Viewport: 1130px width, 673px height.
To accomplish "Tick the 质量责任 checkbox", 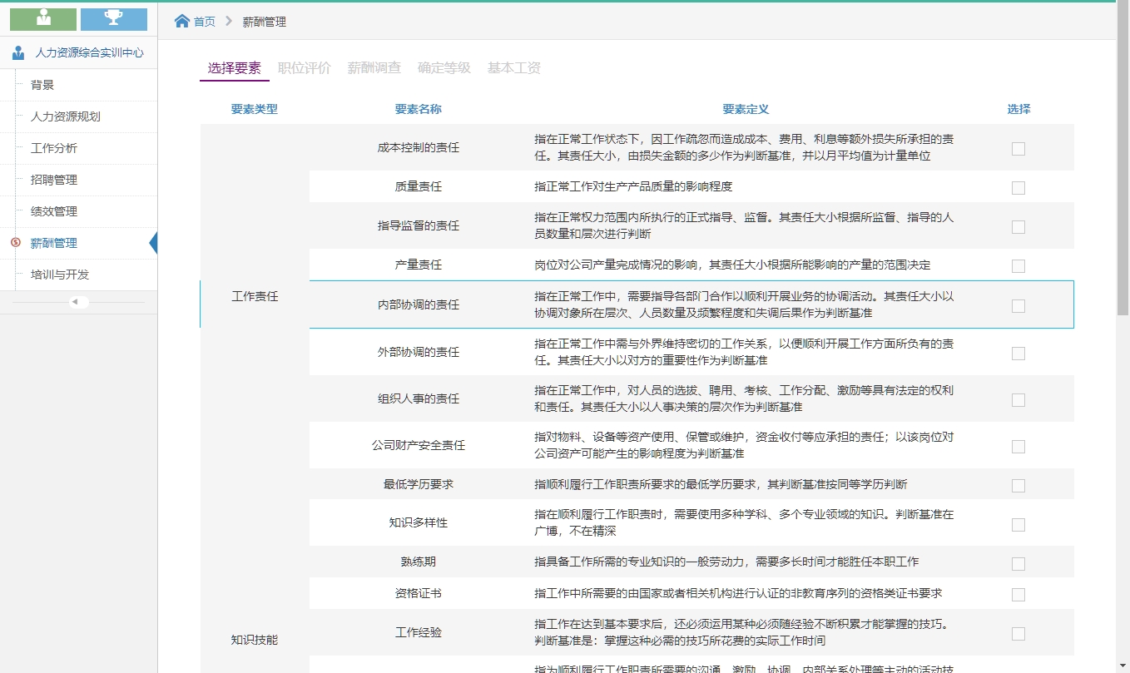I will (1018, 188).
